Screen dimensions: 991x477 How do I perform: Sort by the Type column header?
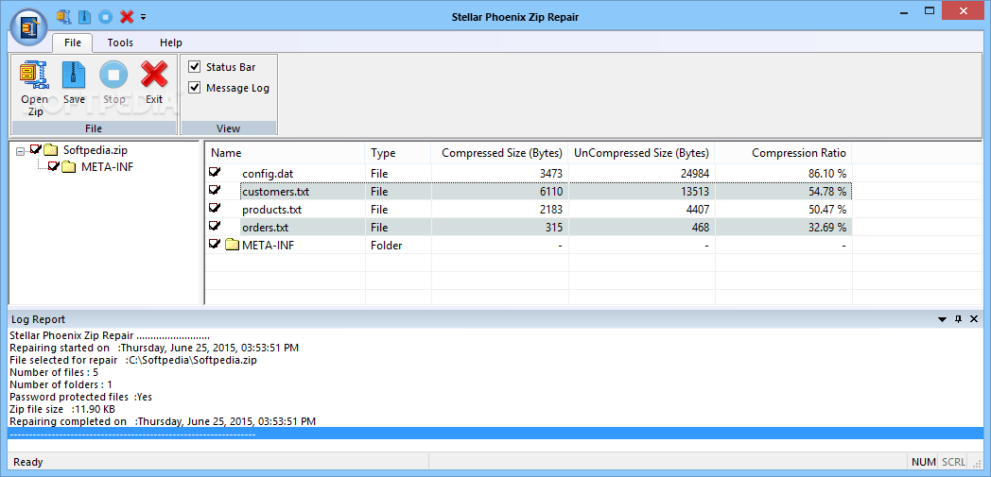pos(398,153)
